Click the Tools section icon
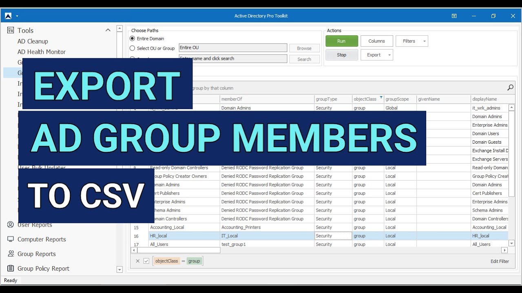The height and width of the screenshot is (293, 522). pos(11,30)
